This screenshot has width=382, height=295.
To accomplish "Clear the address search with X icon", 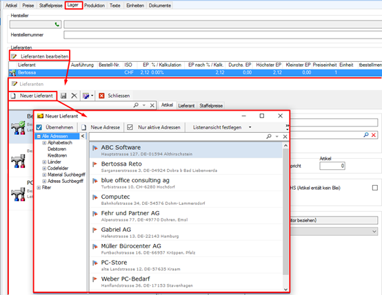I will (285, 137).
